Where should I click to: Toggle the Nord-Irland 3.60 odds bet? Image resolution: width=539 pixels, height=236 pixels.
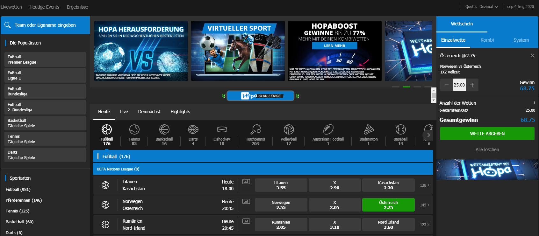[388, 225]
